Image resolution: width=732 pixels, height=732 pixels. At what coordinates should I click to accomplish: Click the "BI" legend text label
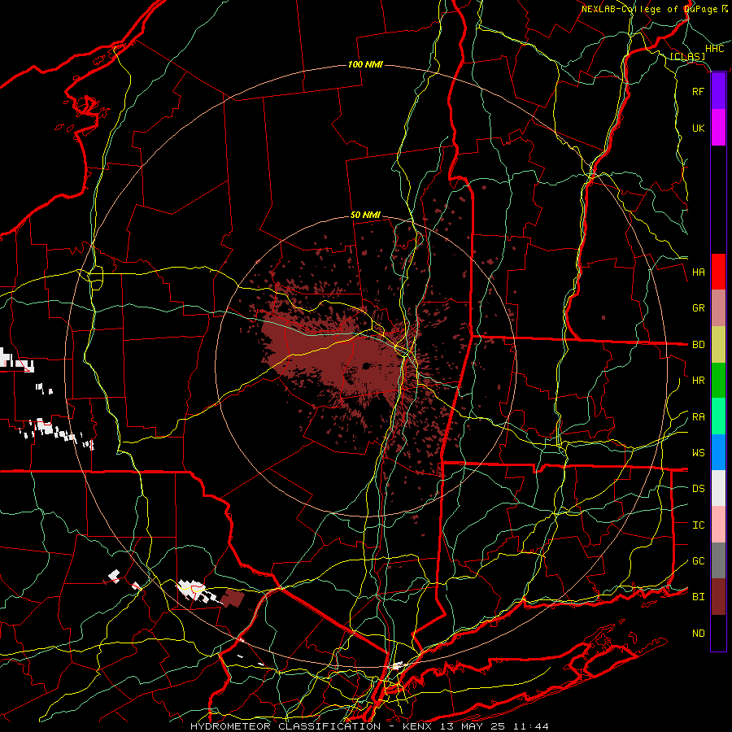click(698, 597)
